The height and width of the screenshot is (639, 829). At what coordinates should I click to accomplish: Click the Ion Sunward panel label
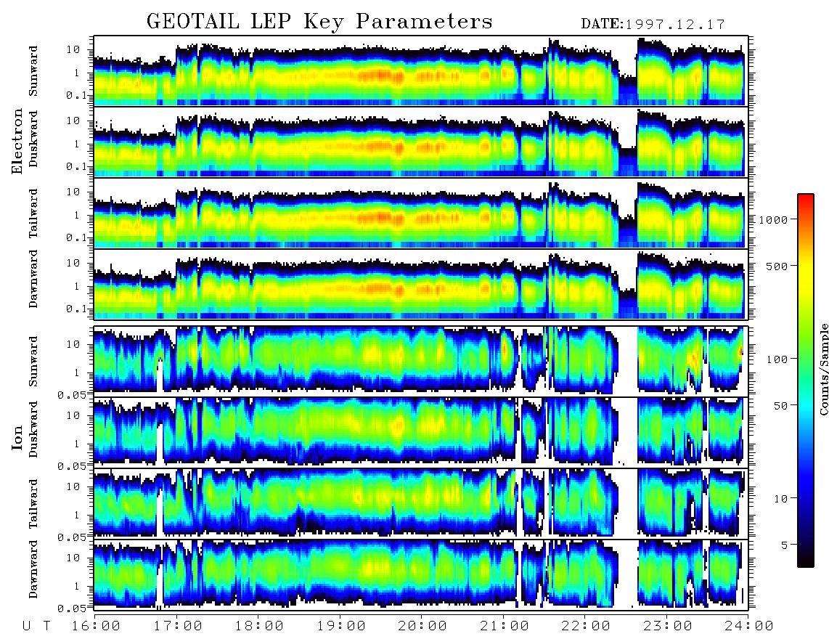click(33, 361)
